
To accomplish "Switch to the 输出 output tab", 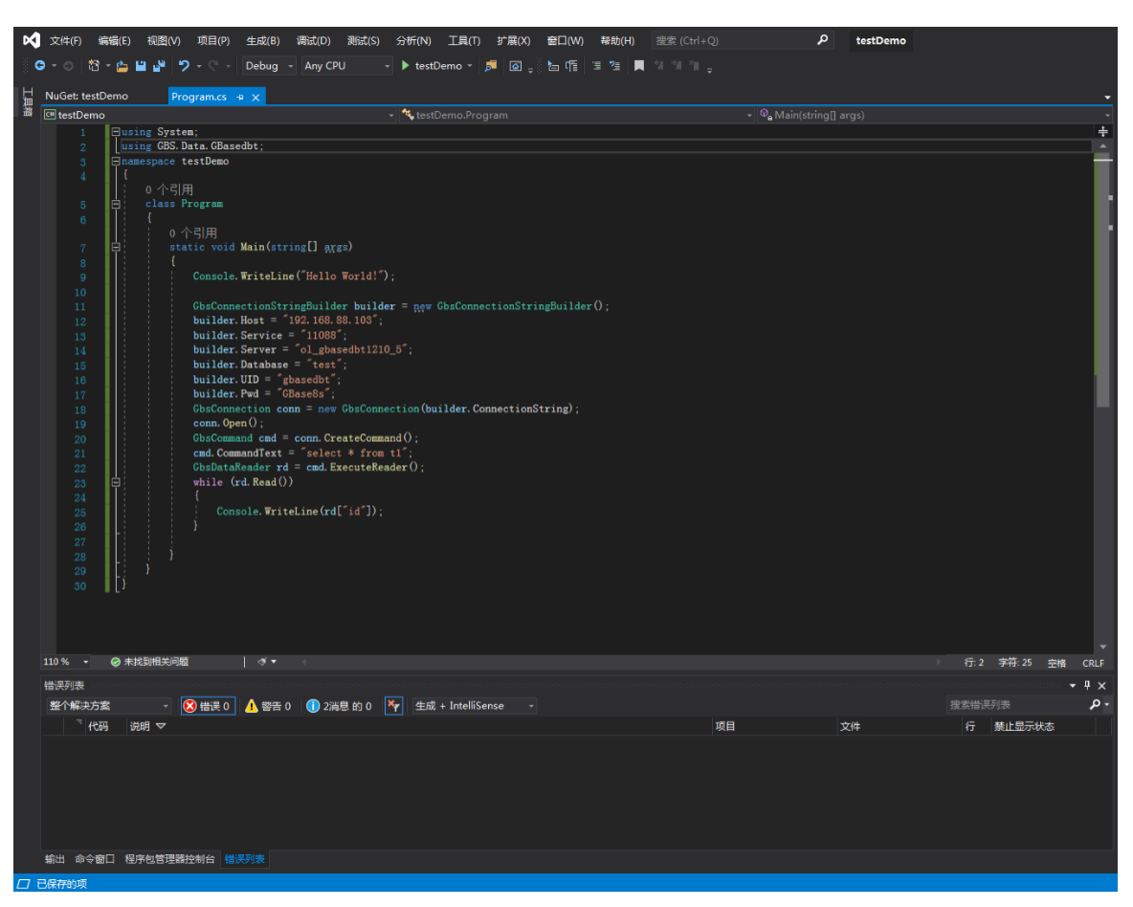I will pos(55,859).
